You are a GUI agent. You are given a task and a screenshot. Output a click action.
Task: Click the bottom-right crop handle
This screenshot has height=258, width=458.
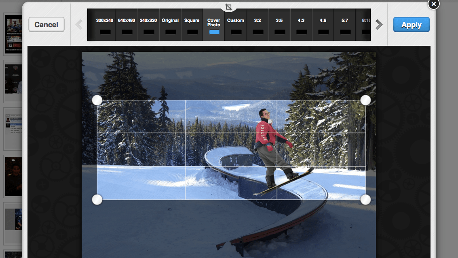click(x=365, y=199)
